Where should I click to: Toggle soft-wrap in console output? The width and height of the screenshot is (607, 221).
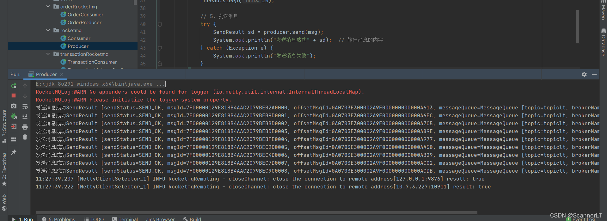click(25, 106)
